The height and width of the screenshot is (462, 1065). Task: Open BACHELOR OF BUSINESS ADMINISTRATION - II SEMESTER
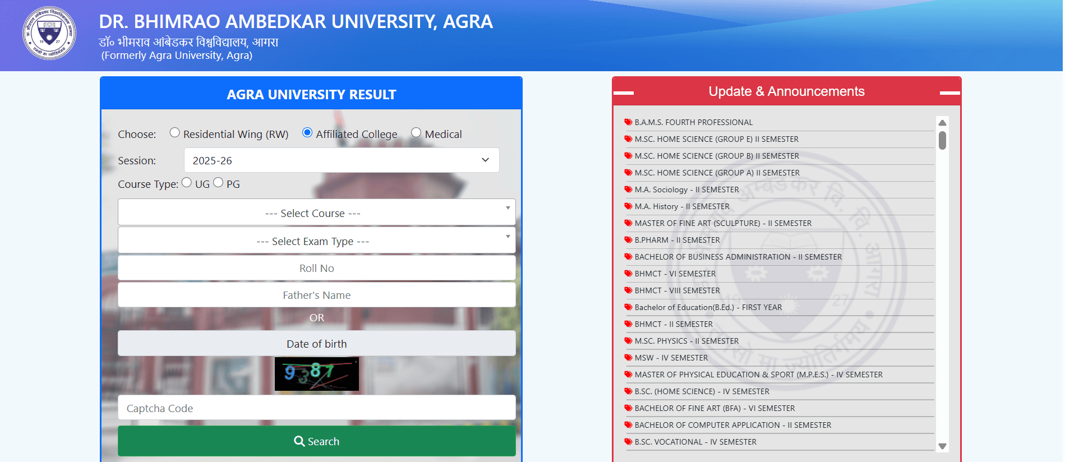click(x=738, y=257)
